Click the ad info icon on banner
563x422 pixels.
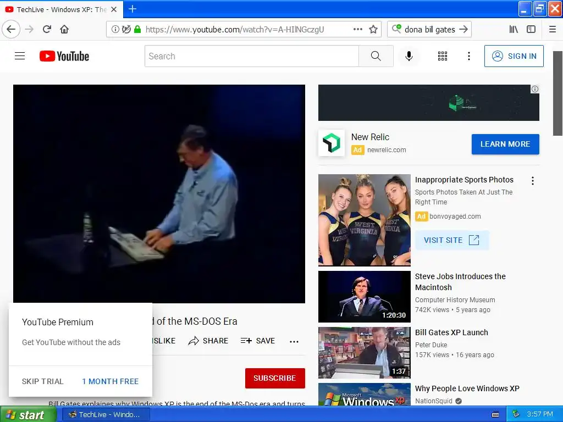[534, 89]
